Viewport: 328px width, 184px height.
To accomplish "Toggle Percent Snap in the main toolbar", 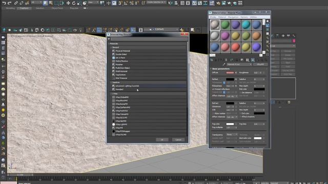I will (132, 3).
